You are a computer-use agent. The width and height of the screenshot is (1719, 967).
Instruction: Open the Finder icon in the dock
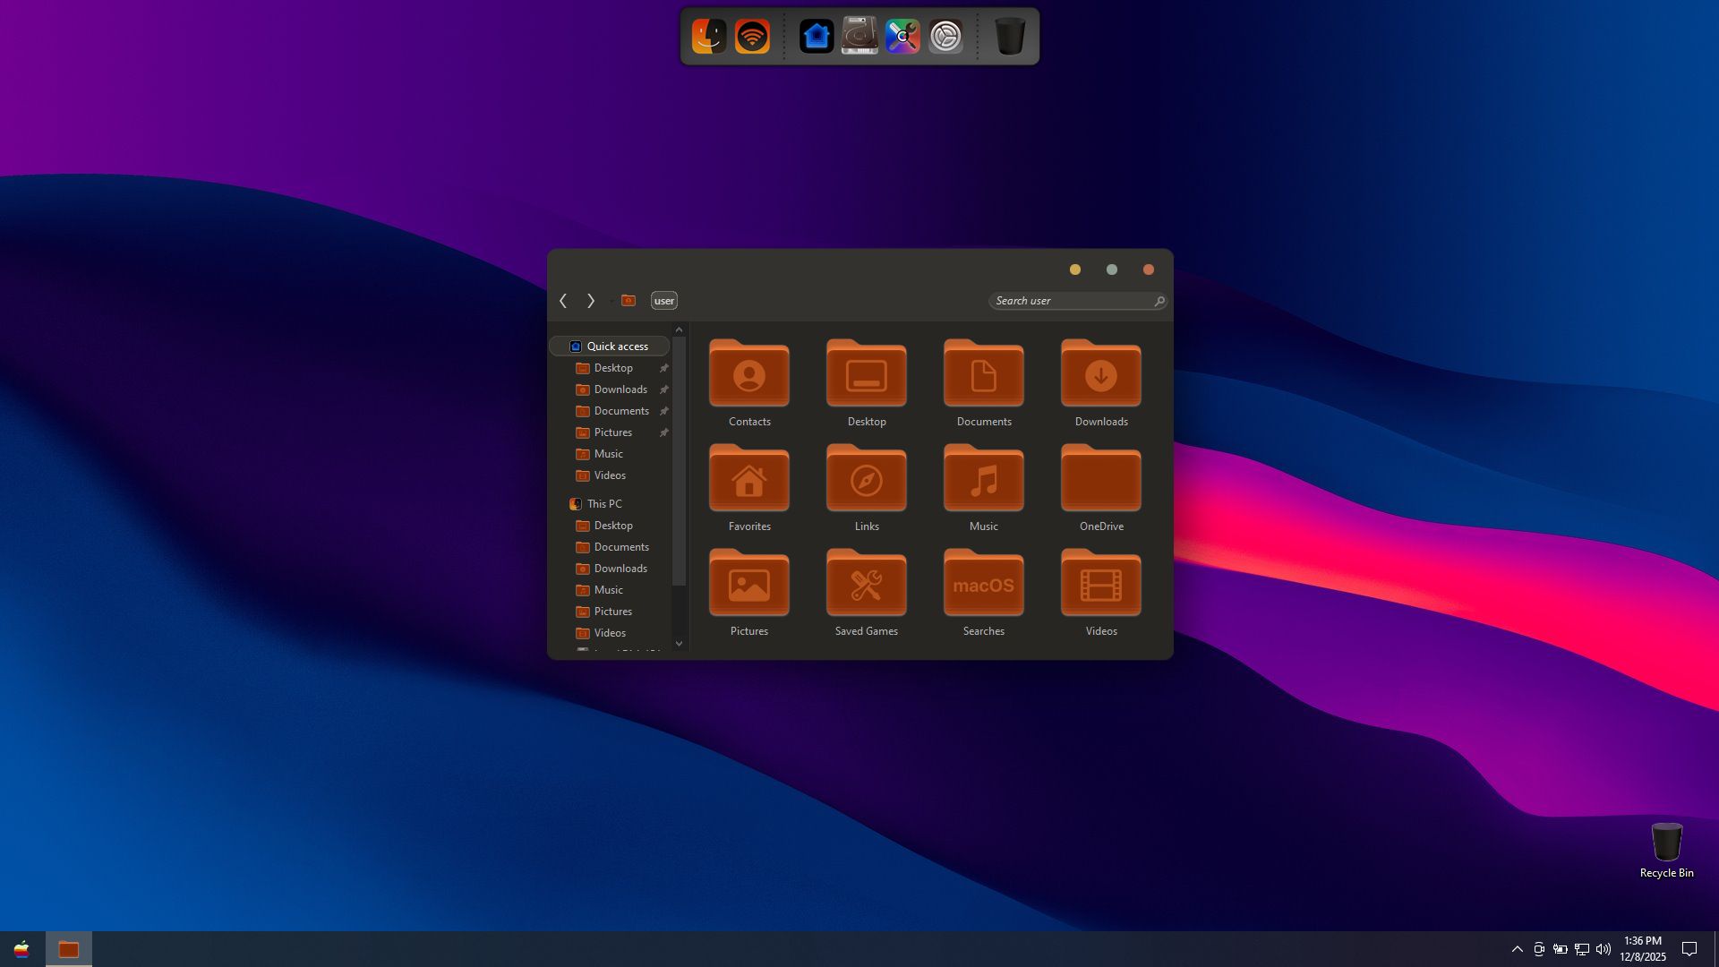click(x=709, y=37)
